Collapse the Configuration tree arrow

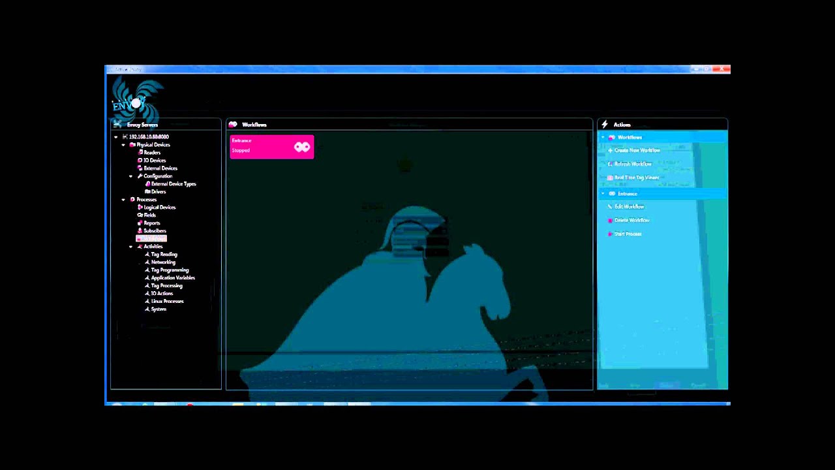130,176
